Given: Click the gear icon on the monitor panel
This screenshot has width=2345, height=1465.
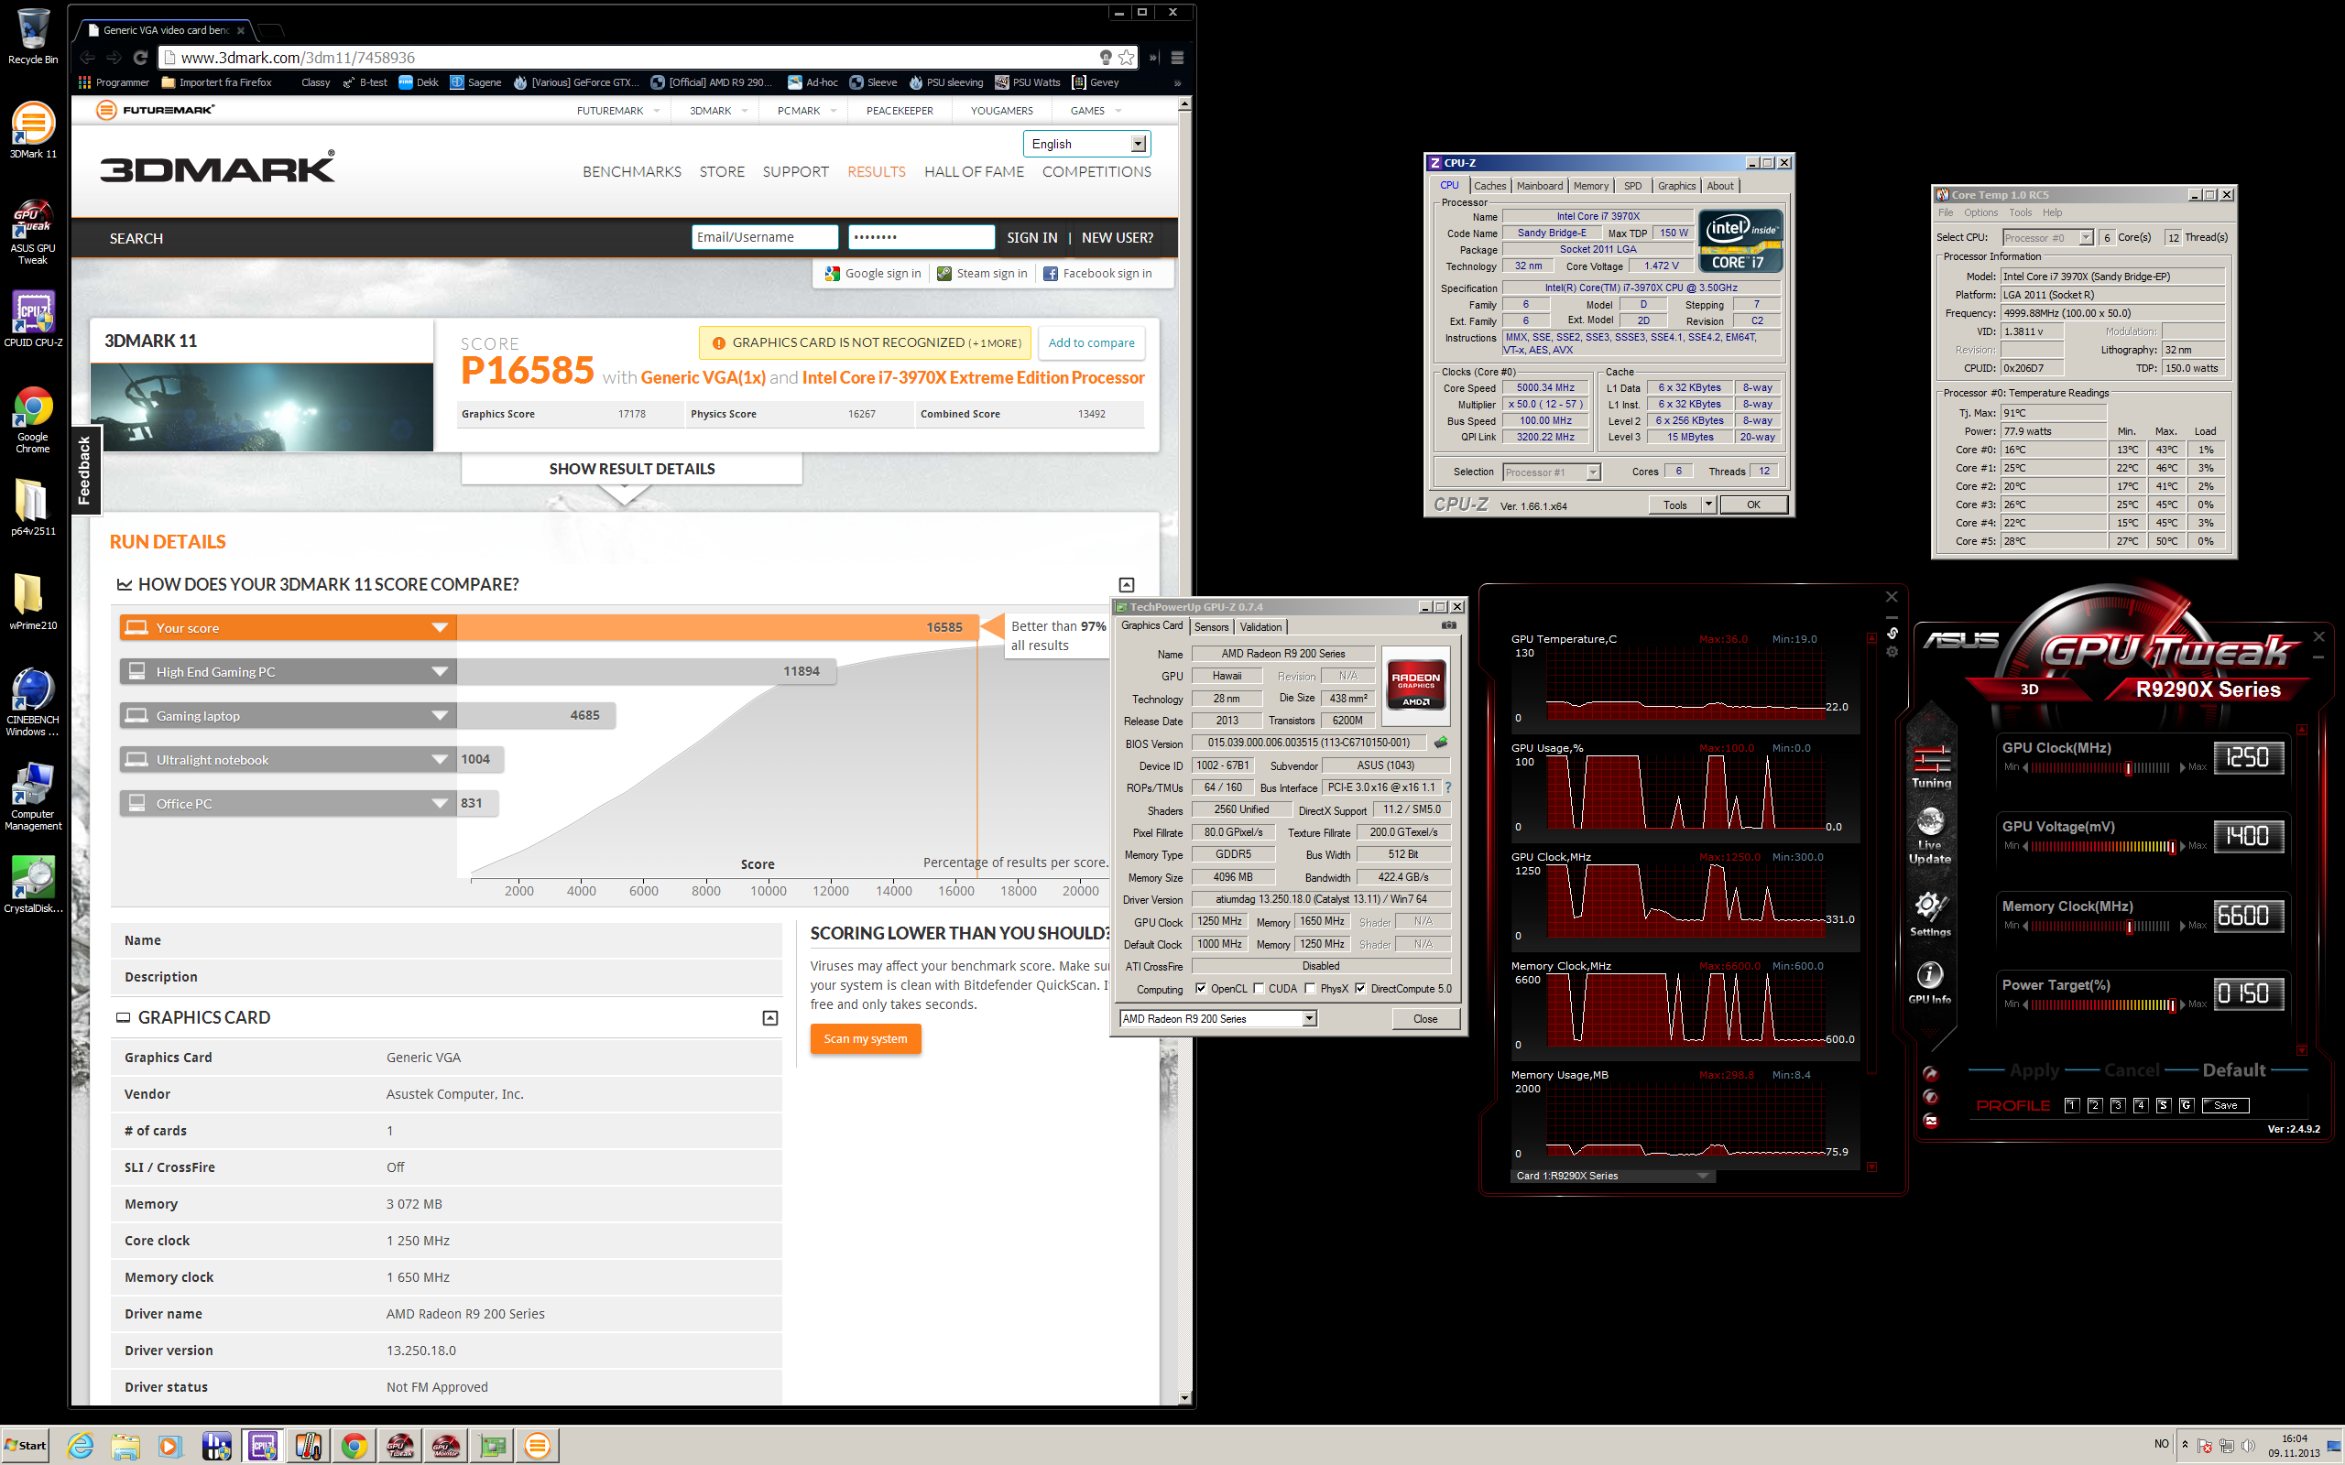Looking at the screenshot, I should pyautogui.click(x=1892, y=652).
